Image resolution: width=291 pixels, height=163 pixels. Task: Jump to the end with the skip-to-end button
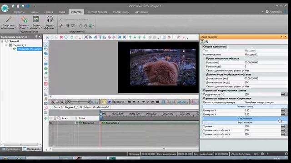(x=157, y=102)
